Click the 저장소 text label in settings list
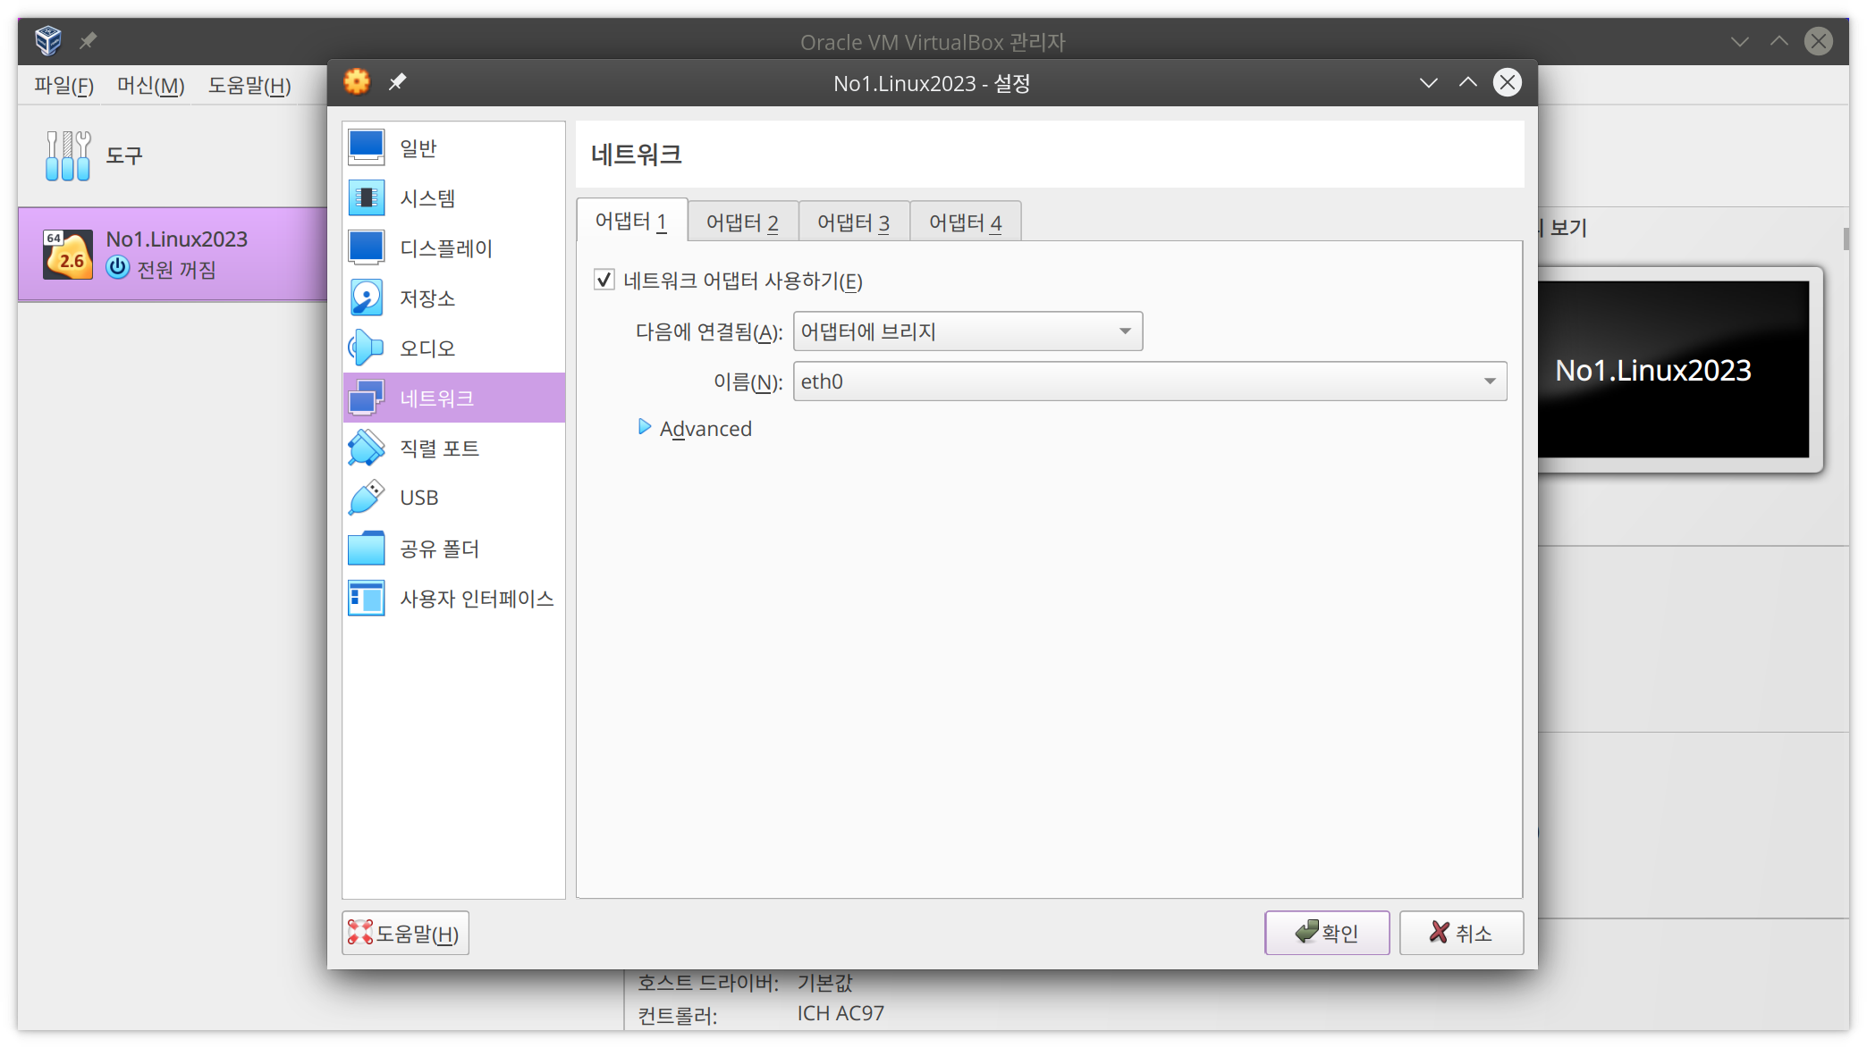 tap(427, 298)
